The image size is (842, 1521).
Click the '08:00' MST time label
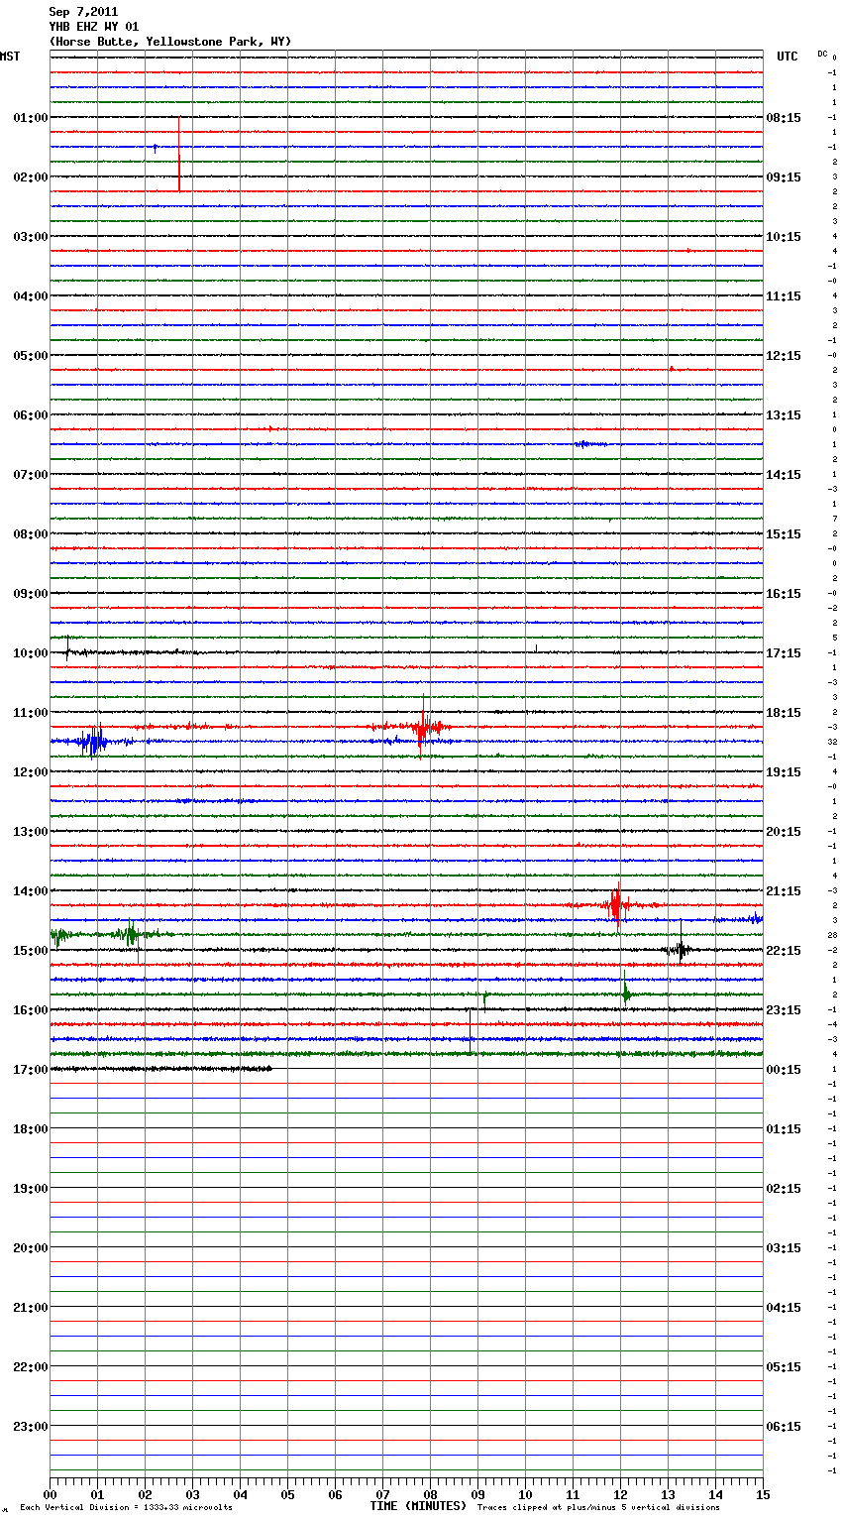tap(31, 534)
